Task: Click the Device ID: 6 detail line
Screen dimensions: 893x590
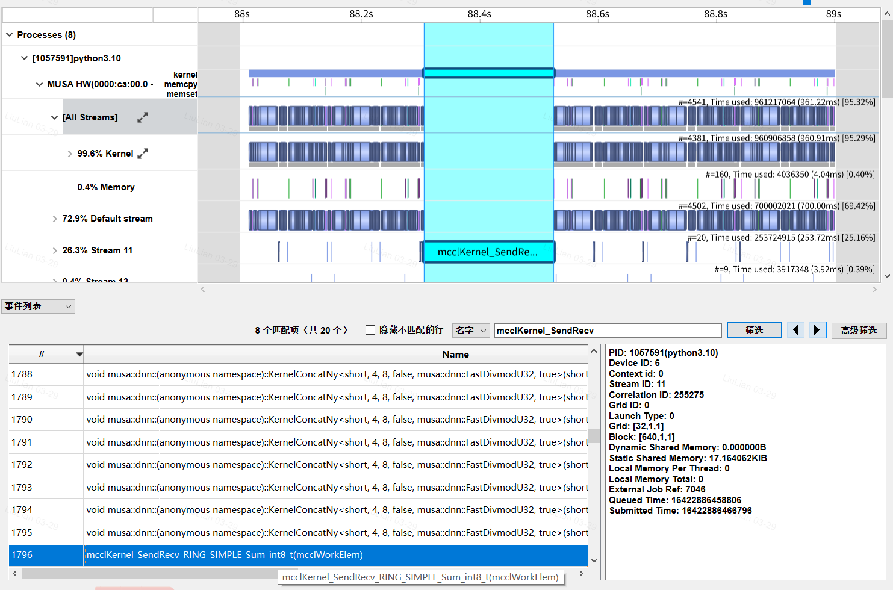Action: (x=634, y=363)
